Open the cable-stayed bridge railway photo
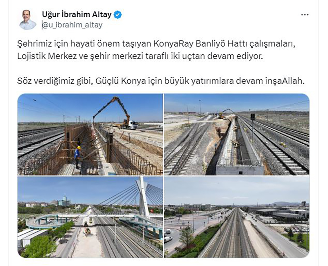The image size is (328, 266). click(90, 217)
